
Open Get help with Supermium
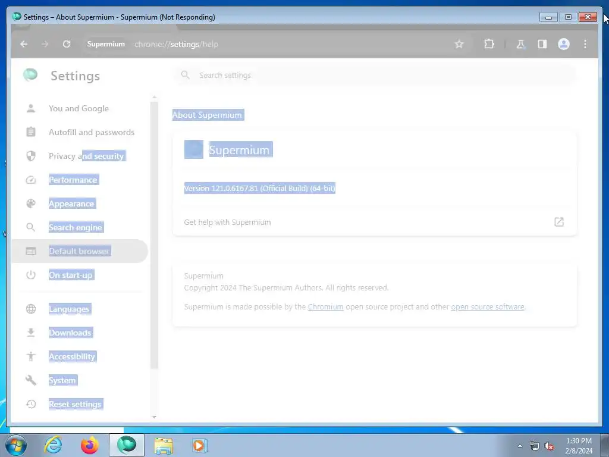click(x=375, y=223)
